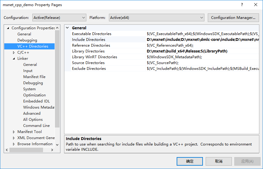Click the 应用(A) apply button
The height and width of the screenshot is (169, 263).
(247, 161)
